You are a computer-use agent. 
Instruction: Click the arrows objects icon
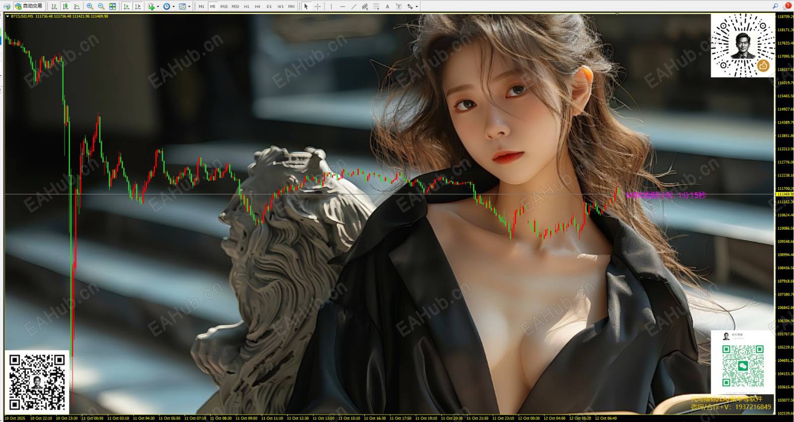[x=410, y=6]
